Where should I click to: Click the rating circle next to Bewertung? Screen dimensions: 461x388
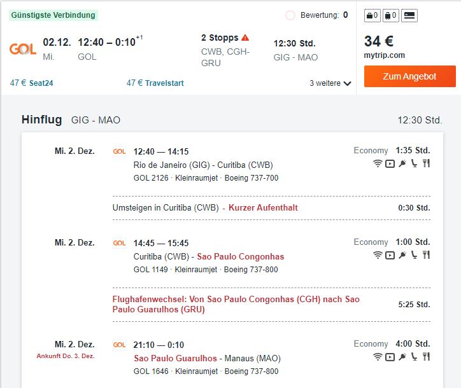[290, 15]
